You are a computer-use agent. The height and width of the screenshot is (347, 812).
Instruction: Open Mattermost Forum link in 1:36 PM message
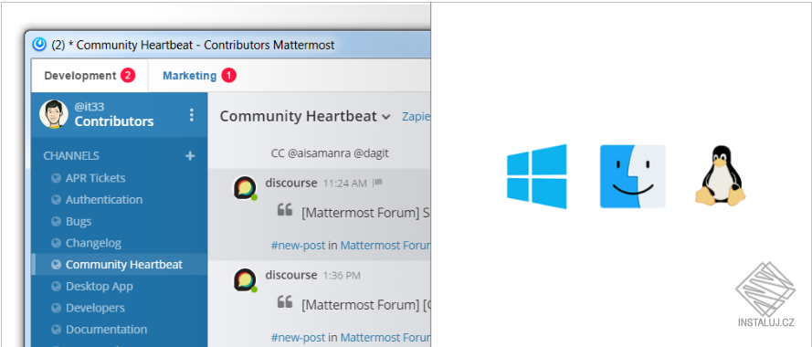click(x=385, y=338)
